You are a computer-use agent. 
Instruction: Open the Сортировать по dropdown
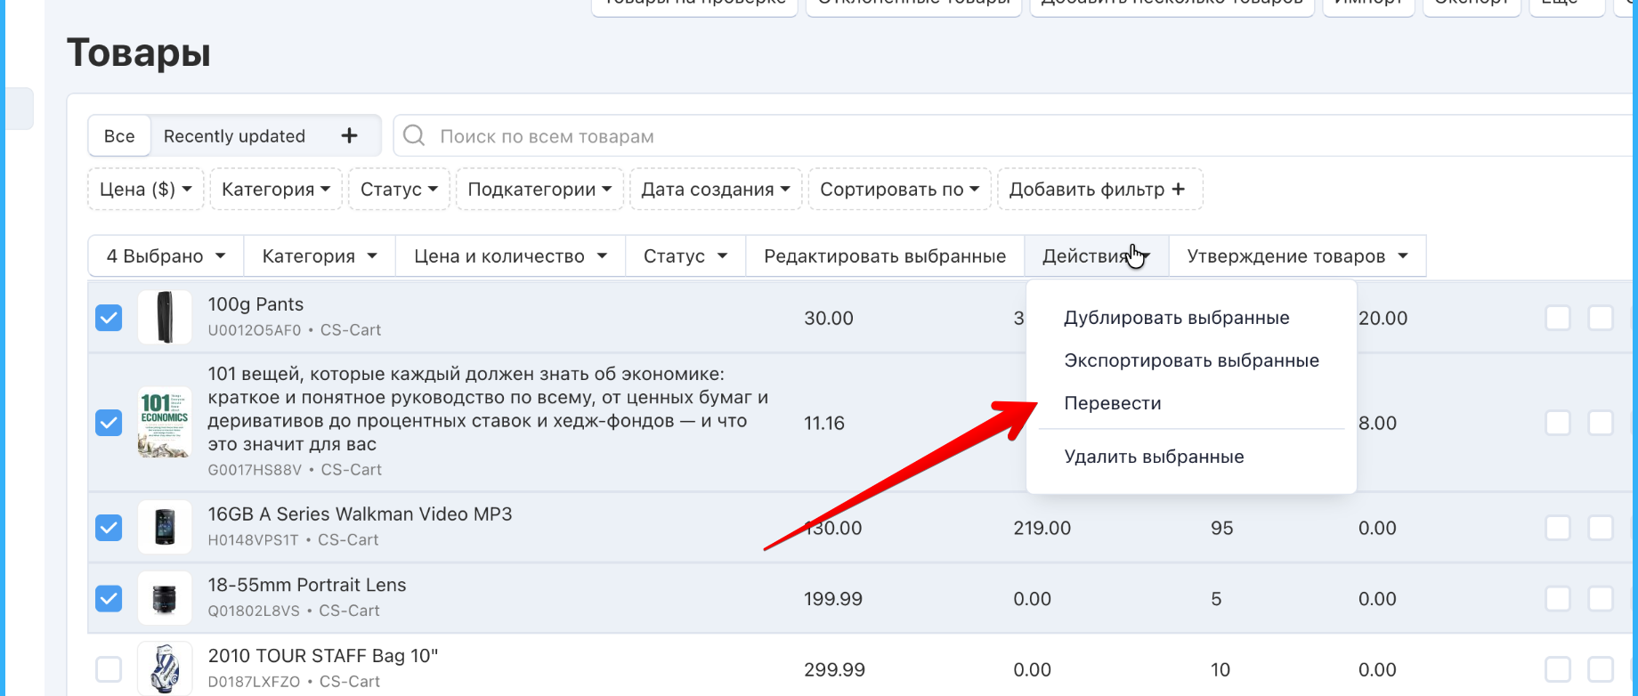point(899,190)
